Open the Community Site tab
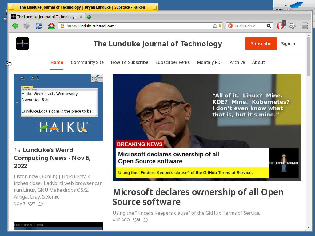 [87, 62]
